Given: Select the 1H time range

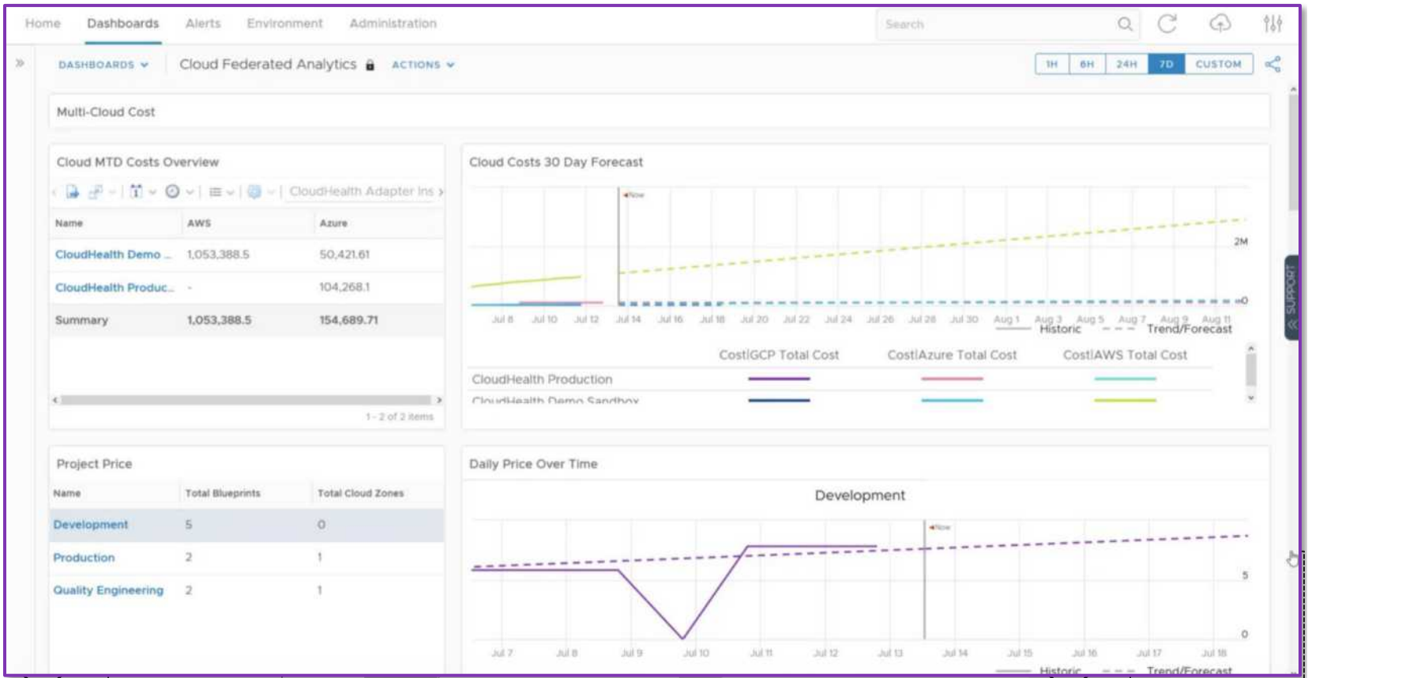Looking at the screenshot, I should 1051,64.
